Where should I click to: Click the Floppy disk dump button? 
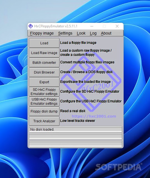click(44, 111)
